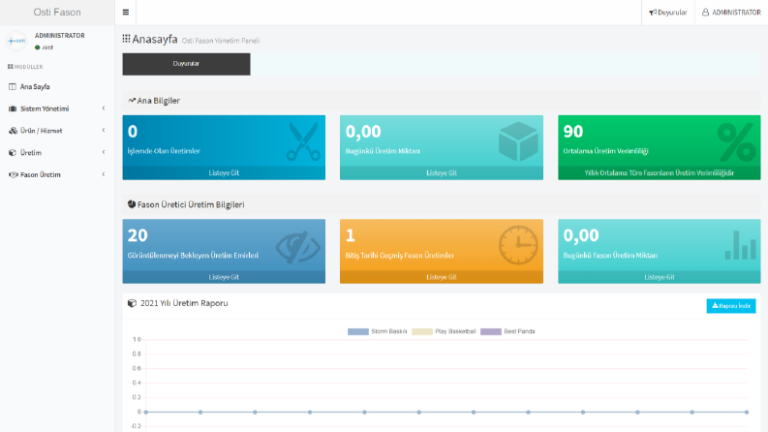Click the clock icon on orange card
Viewport: 768px width, 432px height.
click(x=518, y=245)
